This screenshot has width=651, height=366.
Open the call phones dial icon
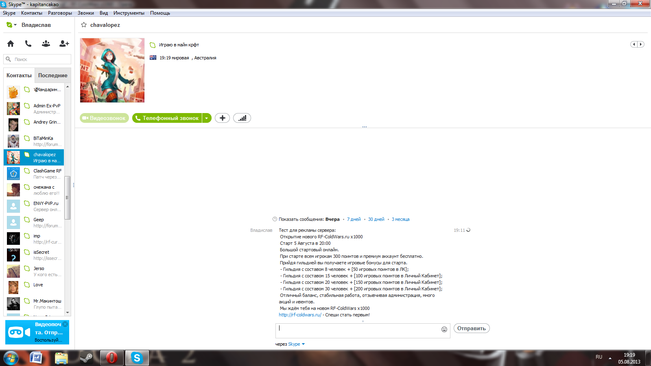point(28,44)
